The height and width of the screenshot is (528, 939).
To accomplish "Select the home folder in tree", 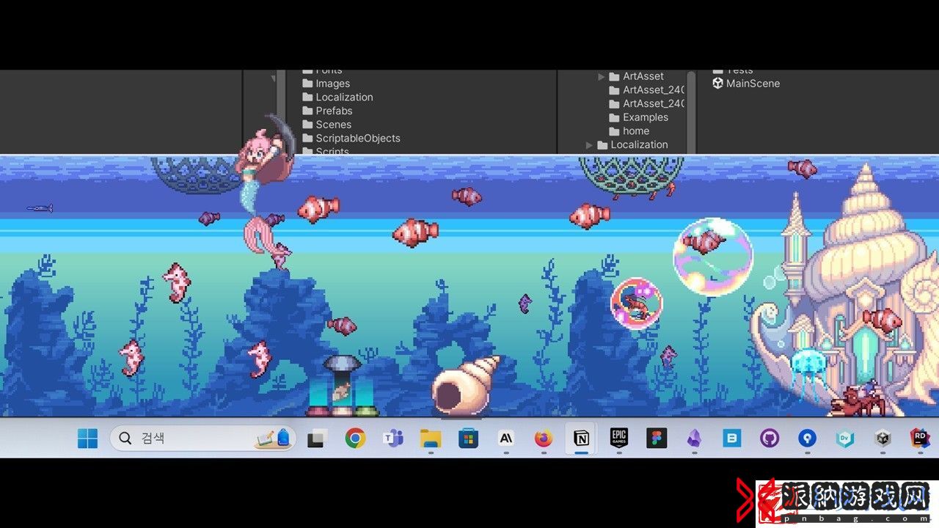I will coord(629,131).
